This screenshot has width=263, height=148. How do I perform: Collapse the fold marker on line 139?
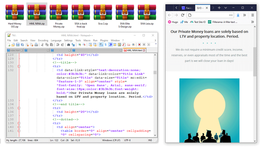(x=19, y=123)
